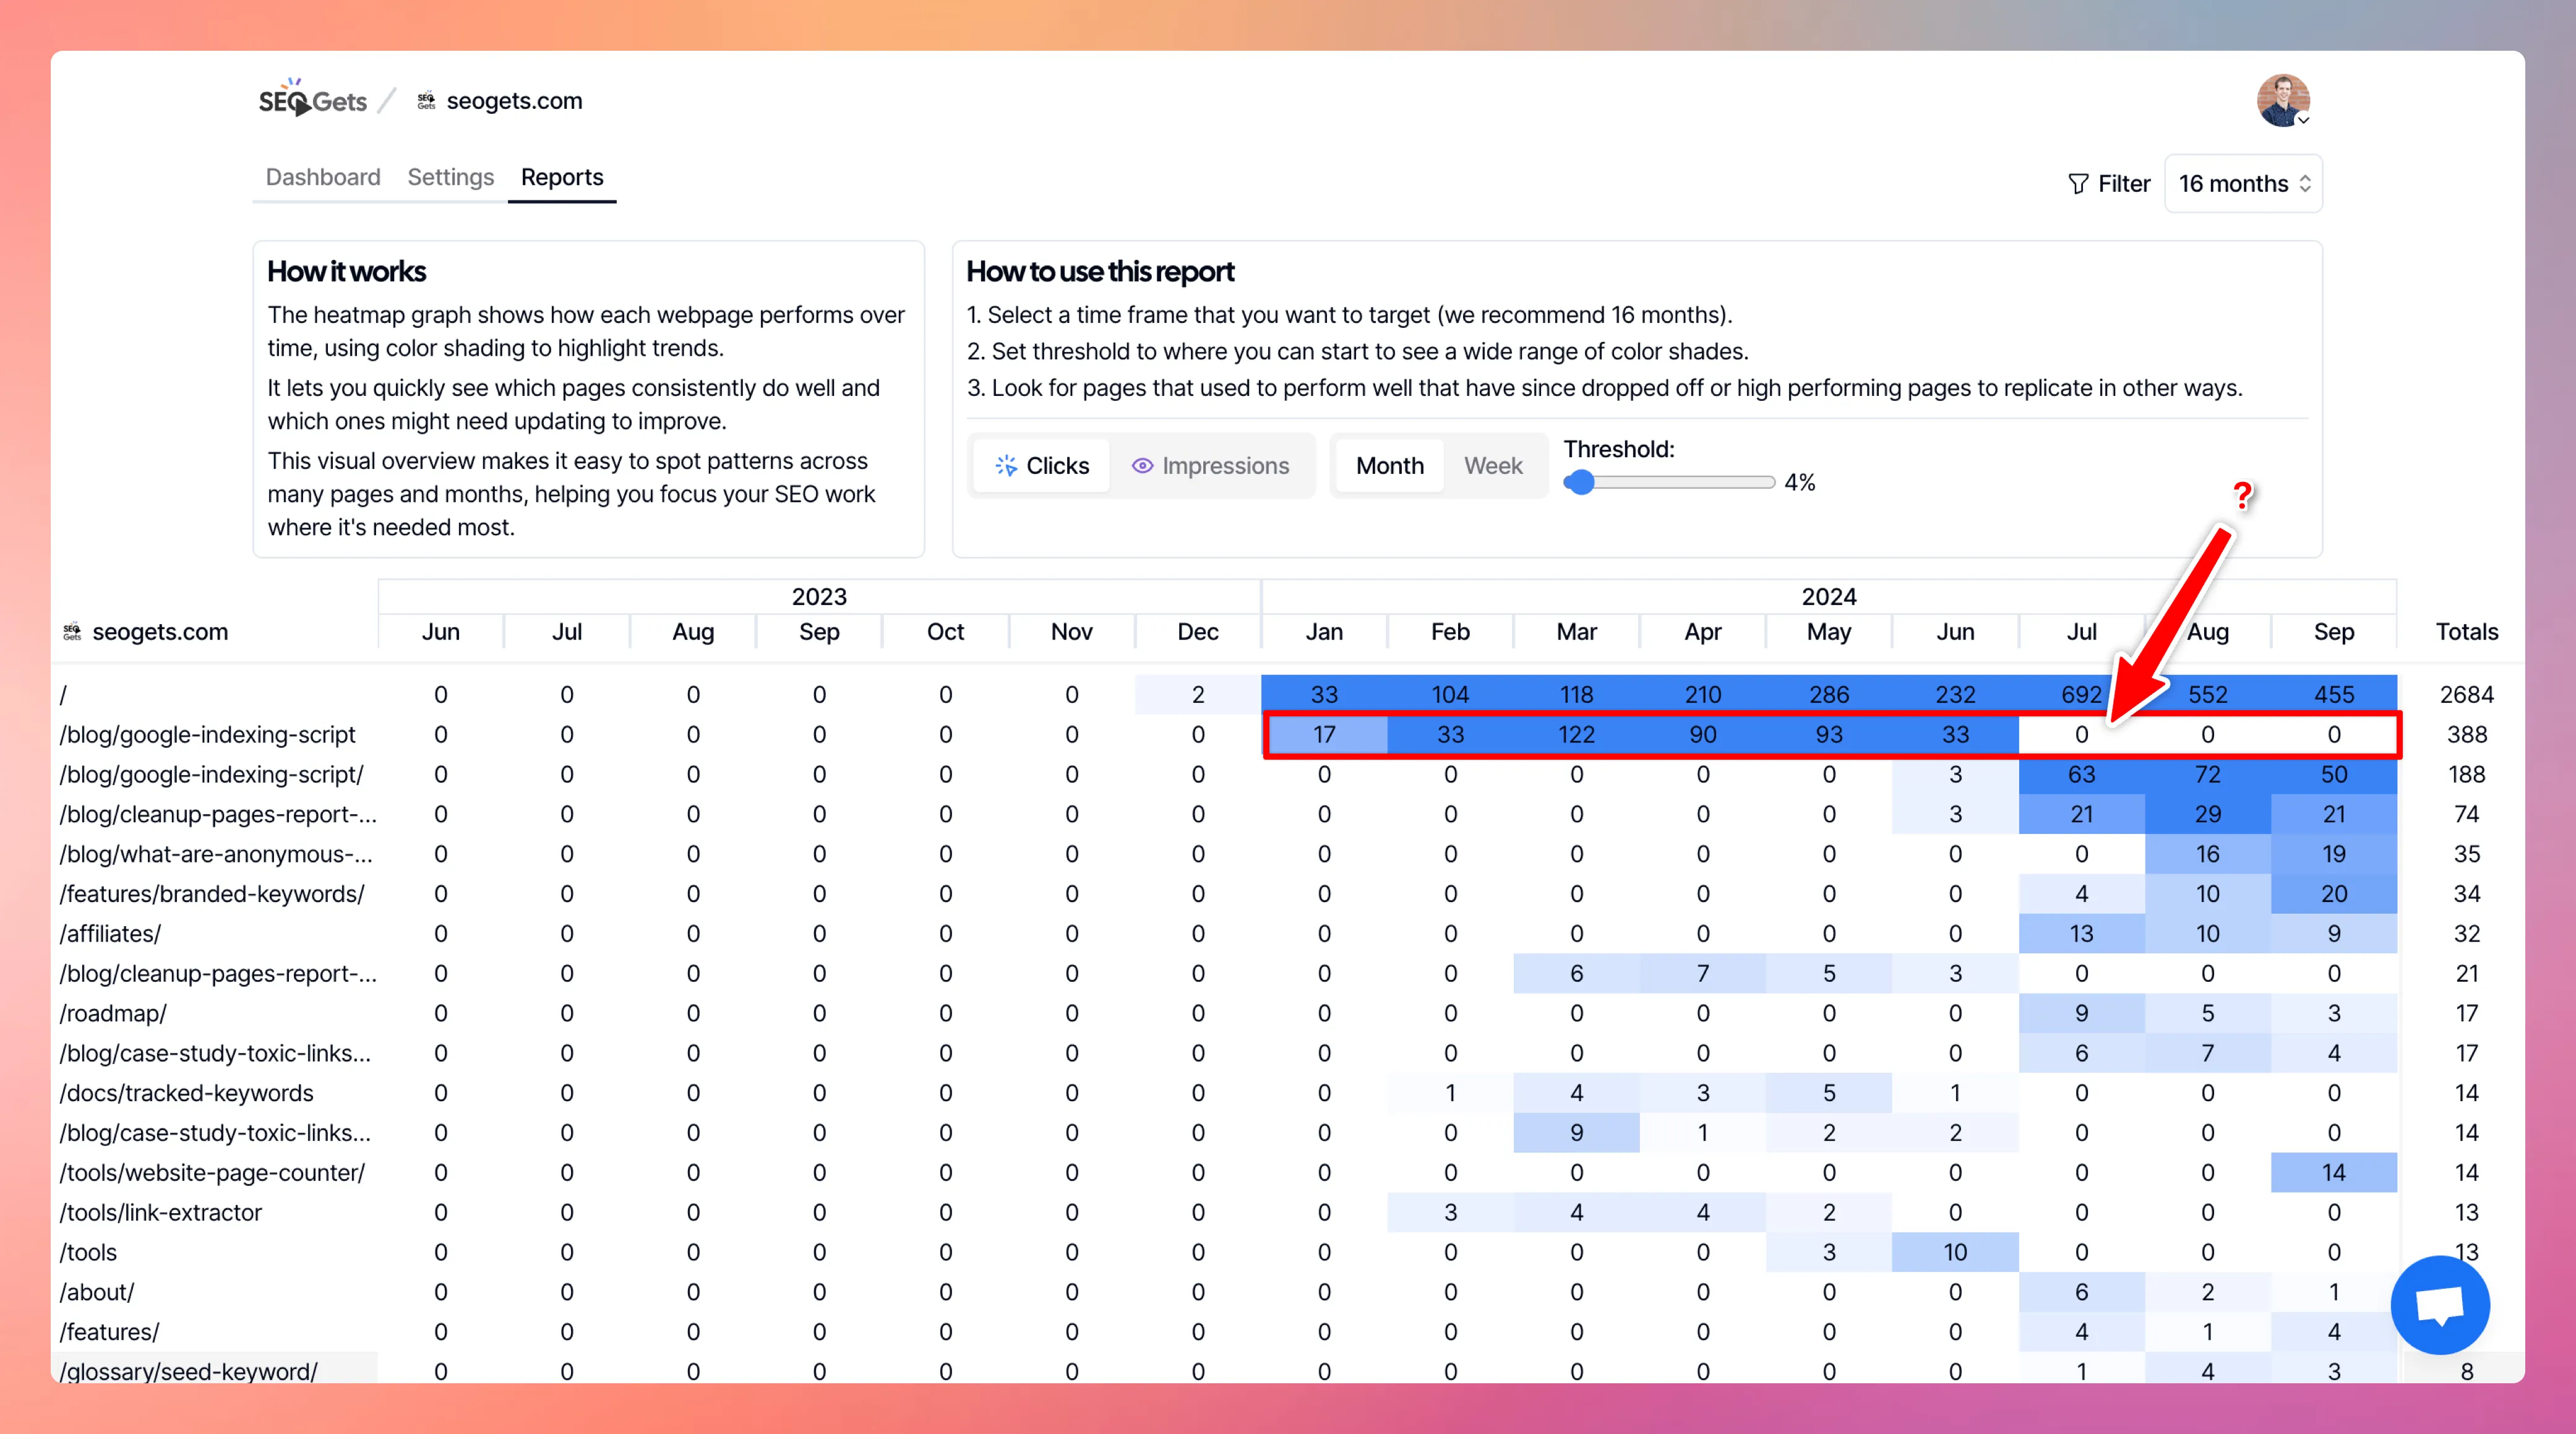Image resolution: width=2576 pixels, height=1434 pixels.
Task: Toggle granularity to Week
Action: click(x=1492, y=466)
